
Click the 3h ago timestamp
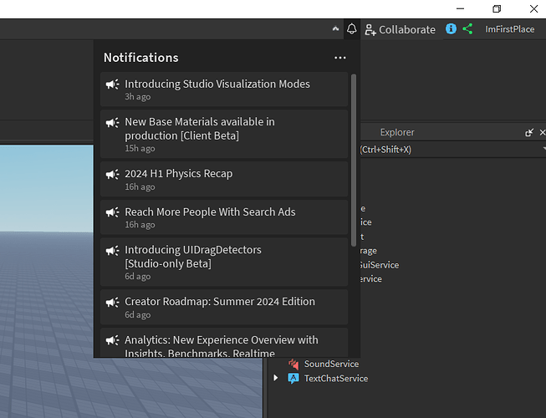click(138, 97)
